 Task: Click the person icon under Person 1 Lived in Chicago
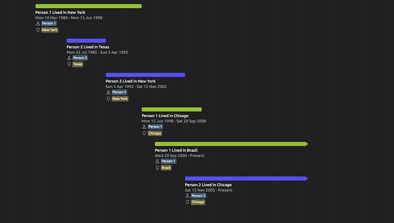144,127
